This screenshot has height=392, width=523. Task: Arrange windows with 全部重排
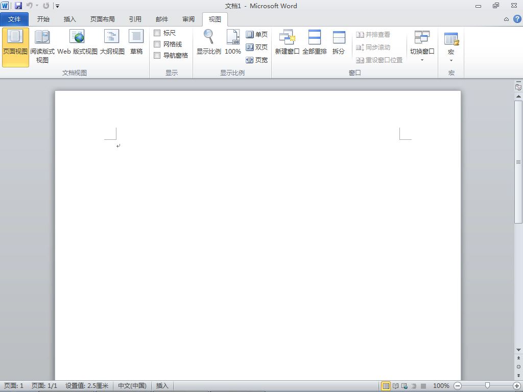tap(315, 42)
